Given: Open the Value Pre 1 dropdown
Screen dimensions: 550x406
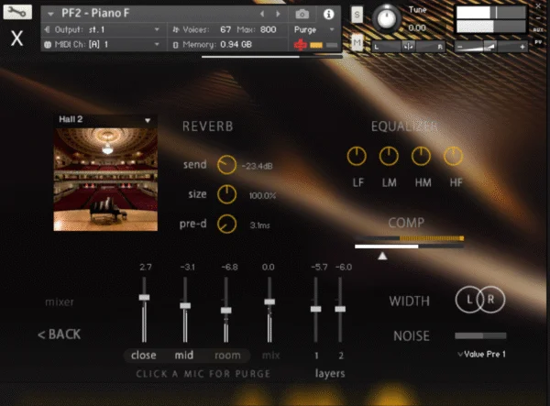Looking at the screenshot, I should point(481,354).
